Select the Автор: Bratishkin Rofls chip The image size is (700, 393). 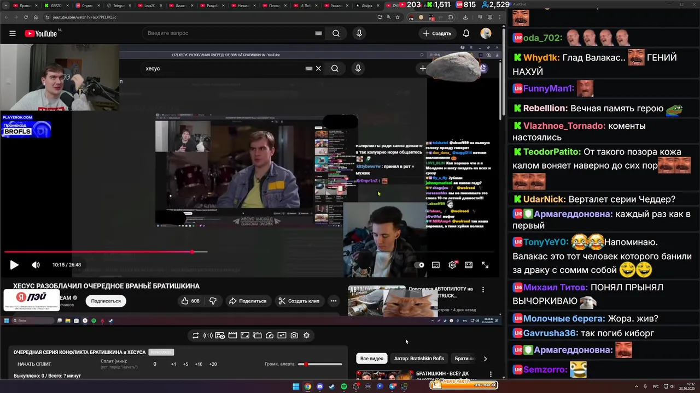coord(419,359)
